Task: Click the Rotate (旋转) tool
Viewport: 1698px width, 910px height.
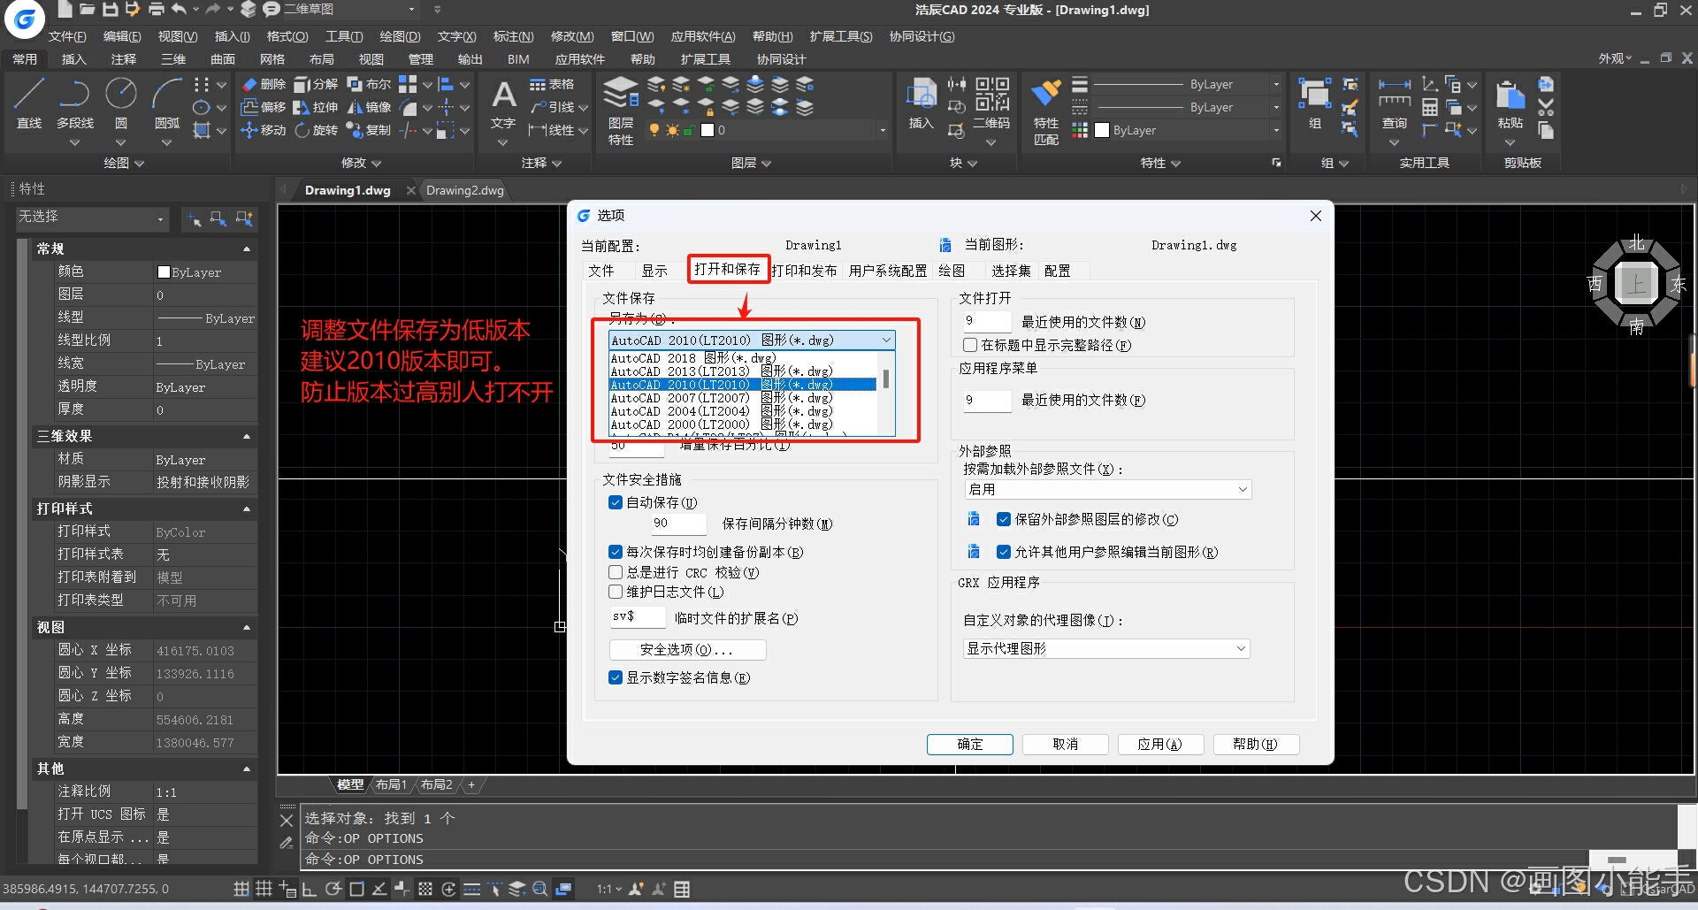Action: coord(316,130)
